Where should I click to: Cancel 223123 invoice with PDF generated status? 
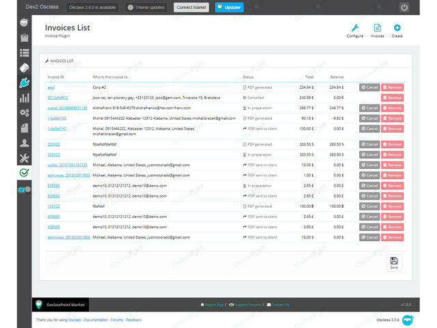(x=369, y=144)
